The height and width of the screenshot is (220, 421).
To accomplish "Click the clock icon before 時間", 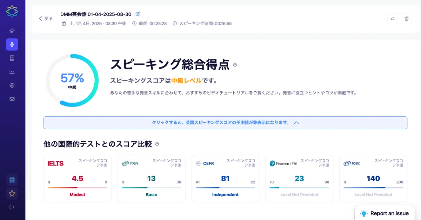I will 134,24.
